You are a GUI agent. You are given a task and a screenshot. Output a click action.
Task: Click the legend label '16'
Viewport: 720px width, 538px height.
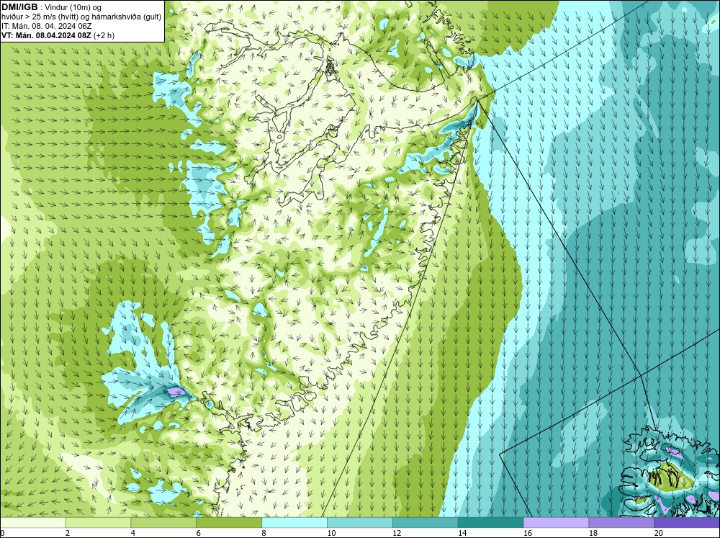tap(528, 533)
